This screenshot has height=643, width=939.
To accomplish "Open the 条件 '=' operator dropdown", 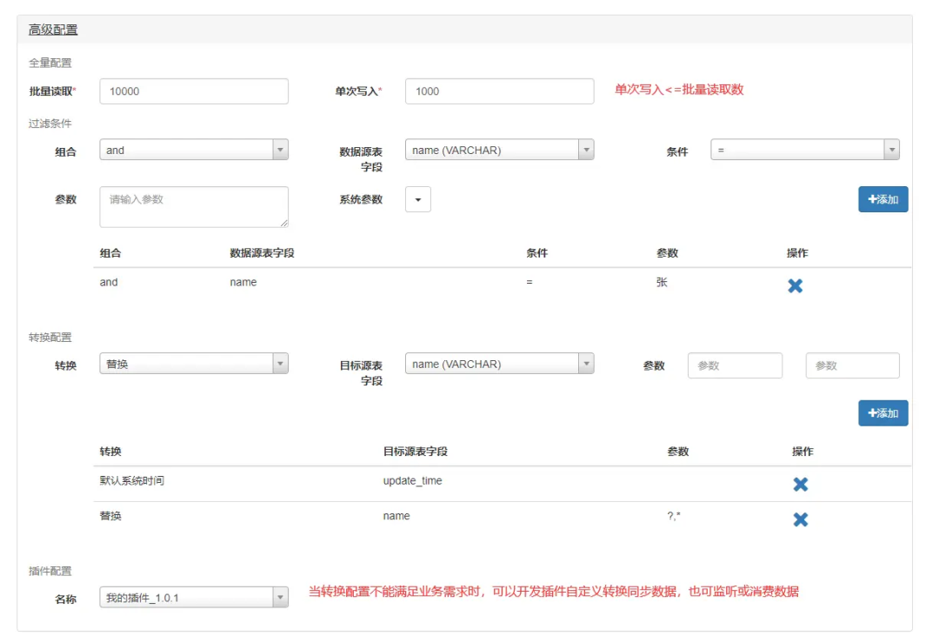I will point(804,151).
